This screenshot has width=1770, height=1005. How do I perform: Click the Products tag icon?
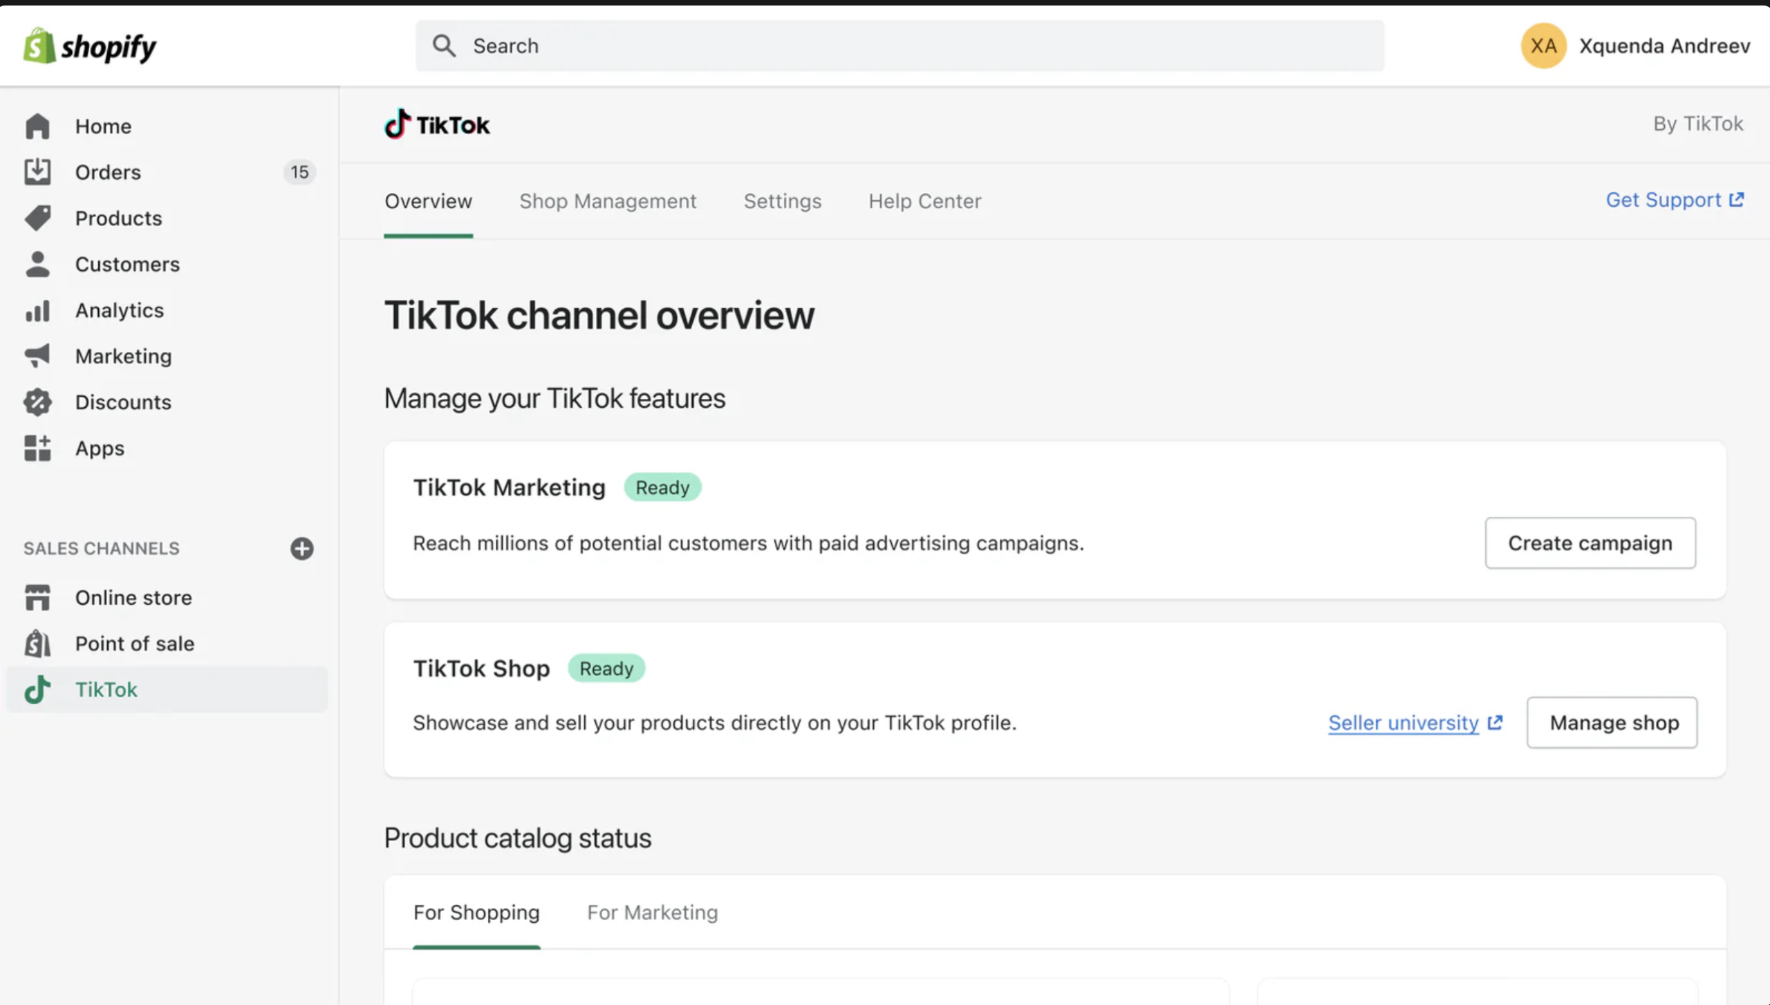click(x=37, y=218)
